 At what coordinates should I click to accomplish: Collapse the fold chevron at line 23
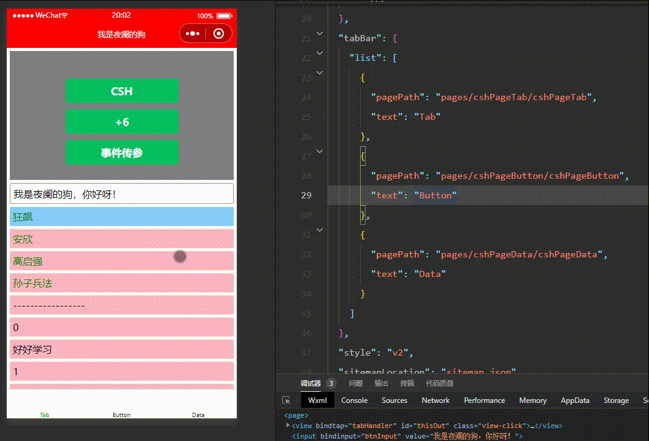320,72
